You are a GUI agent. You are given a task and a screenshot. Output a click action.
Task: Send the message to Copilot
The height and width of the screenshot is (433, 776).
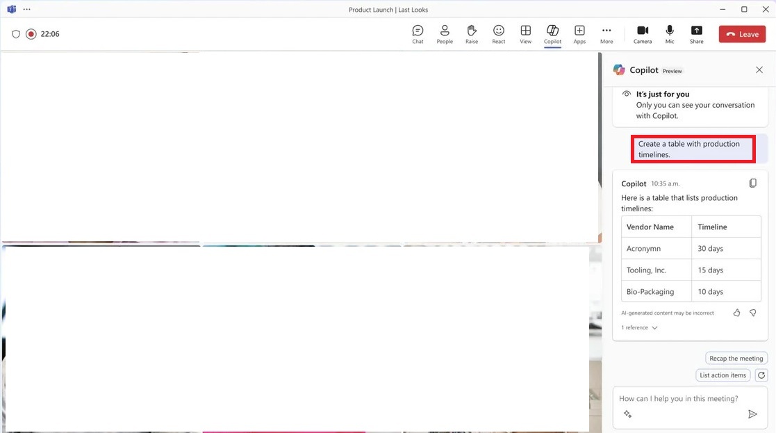coord(752,414)
